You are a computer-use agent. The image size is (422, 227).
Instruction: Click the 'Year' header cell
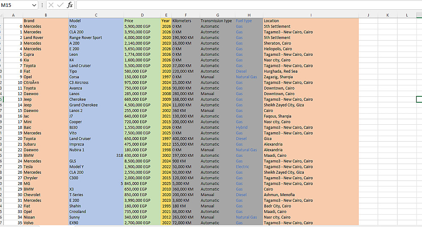[166, 21]
